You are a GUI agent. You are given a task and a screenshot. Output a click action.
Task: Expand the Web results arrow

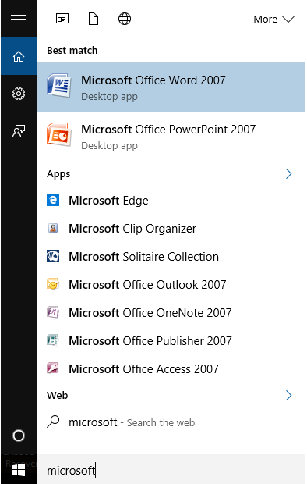coord(288,395)
